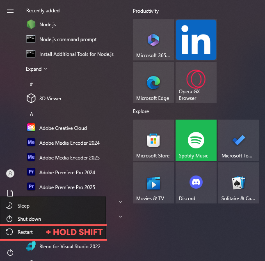Open the user account icon in the sidebar
This screenshot has width=265, height=261.
tap(10, 173)
